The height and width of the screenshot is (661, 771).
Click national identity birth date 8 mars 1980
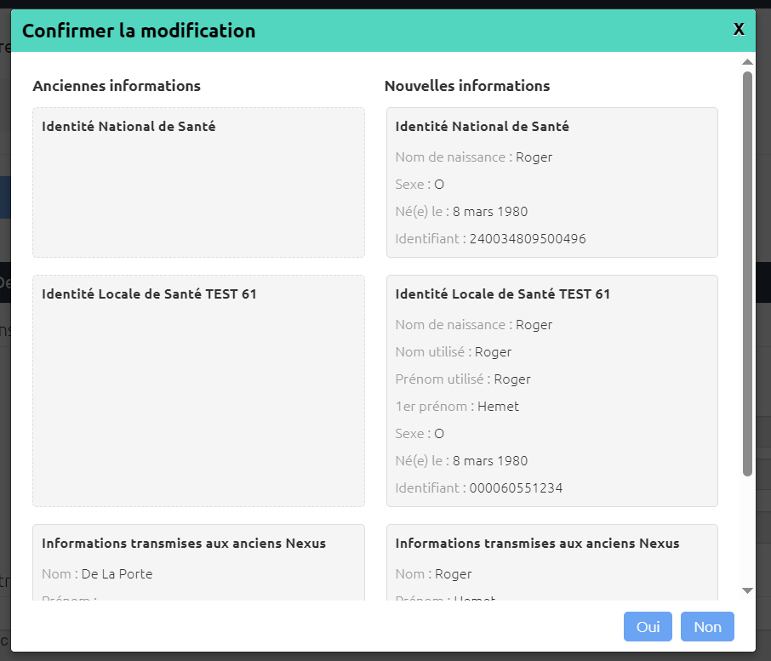(x=489, y=212)
